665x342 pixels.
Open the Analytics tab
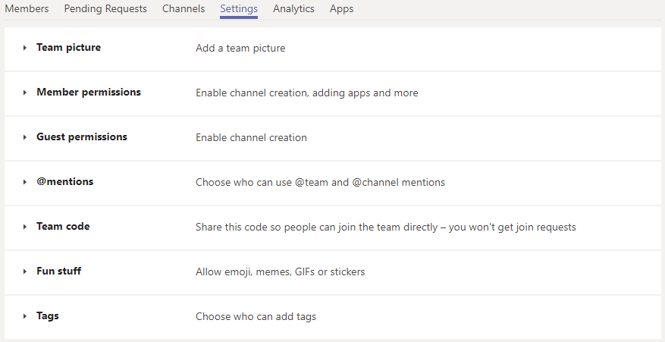(293, 9)
